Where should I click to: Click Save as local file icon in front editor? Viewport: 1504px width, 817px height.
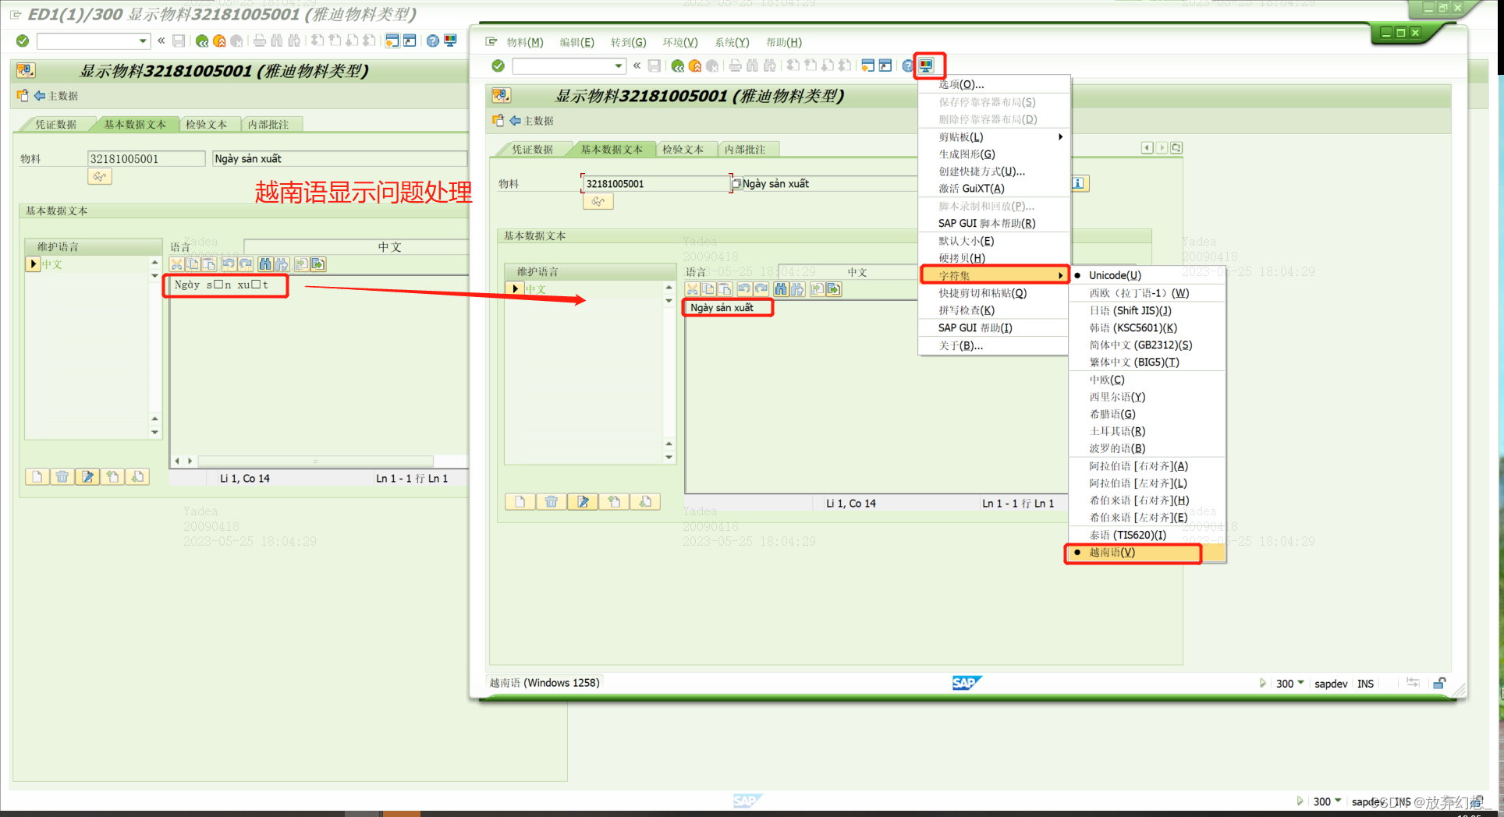(834, 289)
